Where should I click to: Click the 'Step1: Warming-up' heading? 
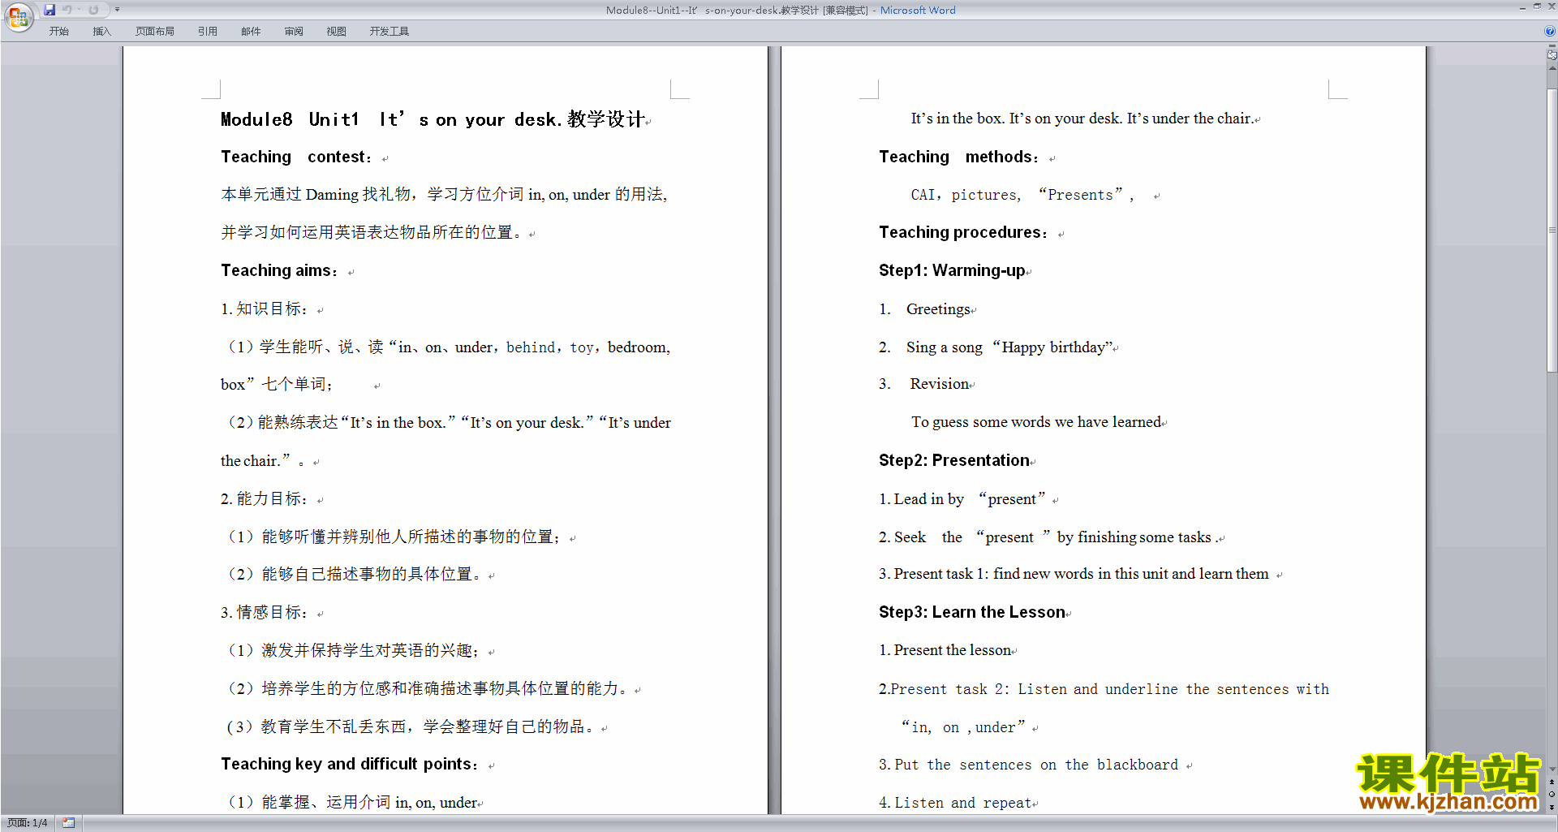pos(953,270)
